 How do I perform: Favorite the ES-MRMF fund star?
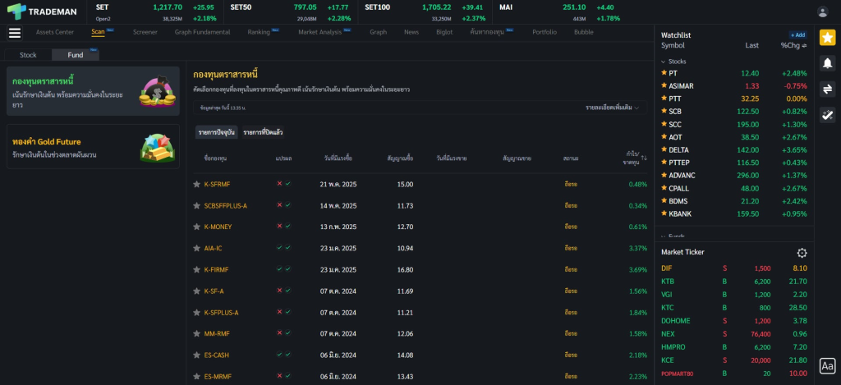tap(197, 377)
